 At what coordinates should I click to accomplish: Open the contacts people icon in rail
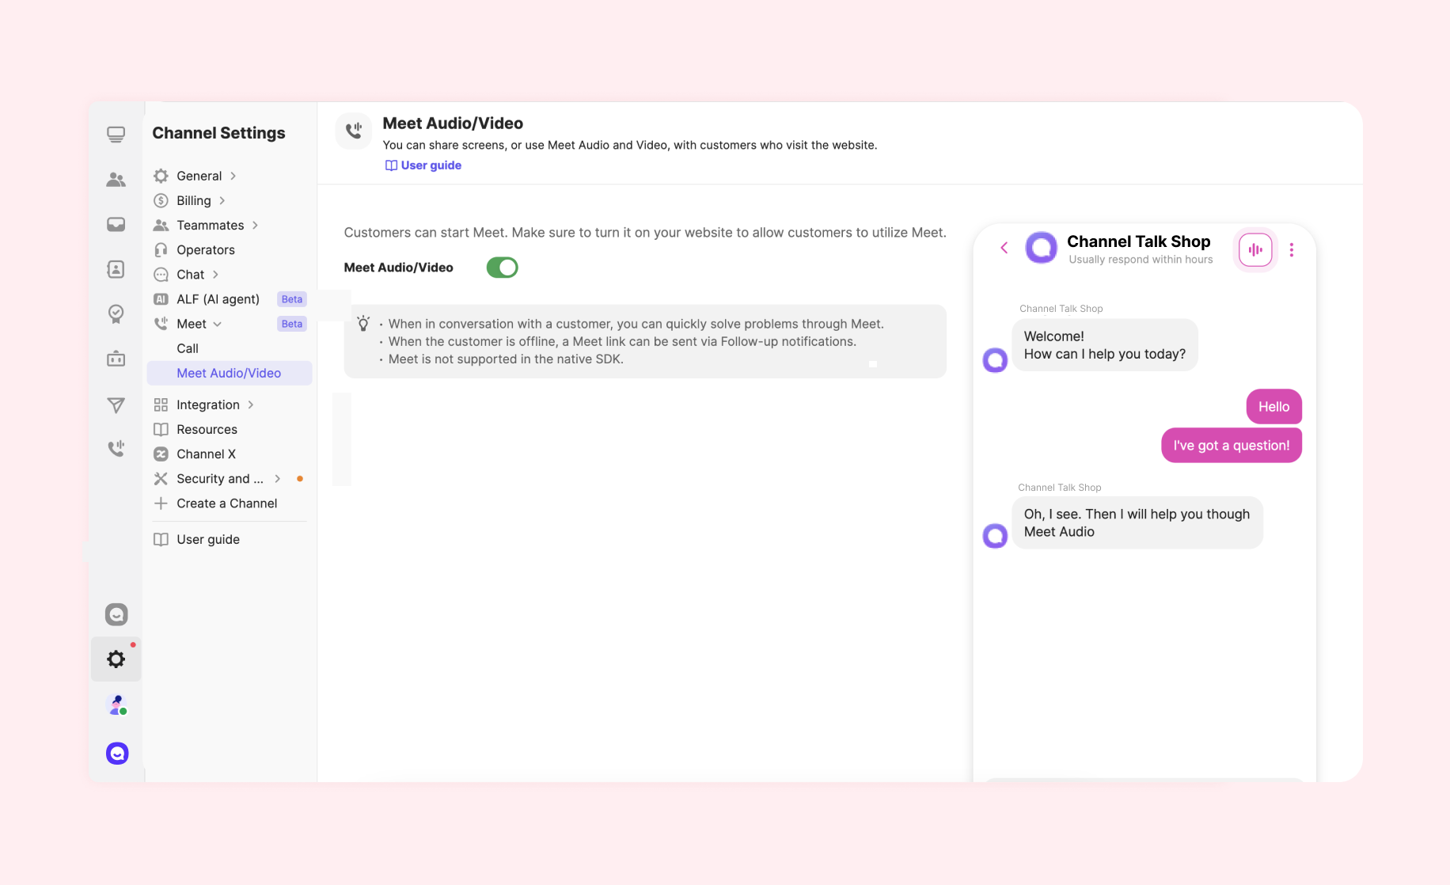pos(116,180)
